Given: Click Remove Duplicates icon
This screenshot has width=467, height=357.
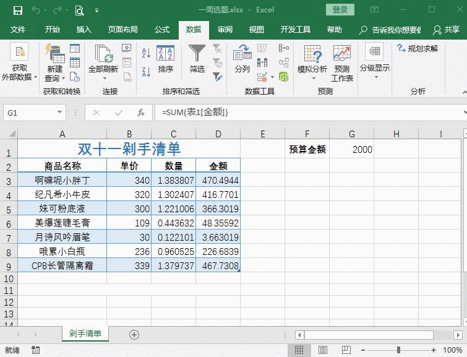Looking at the screenshot, I should click(x=262, y=62).
